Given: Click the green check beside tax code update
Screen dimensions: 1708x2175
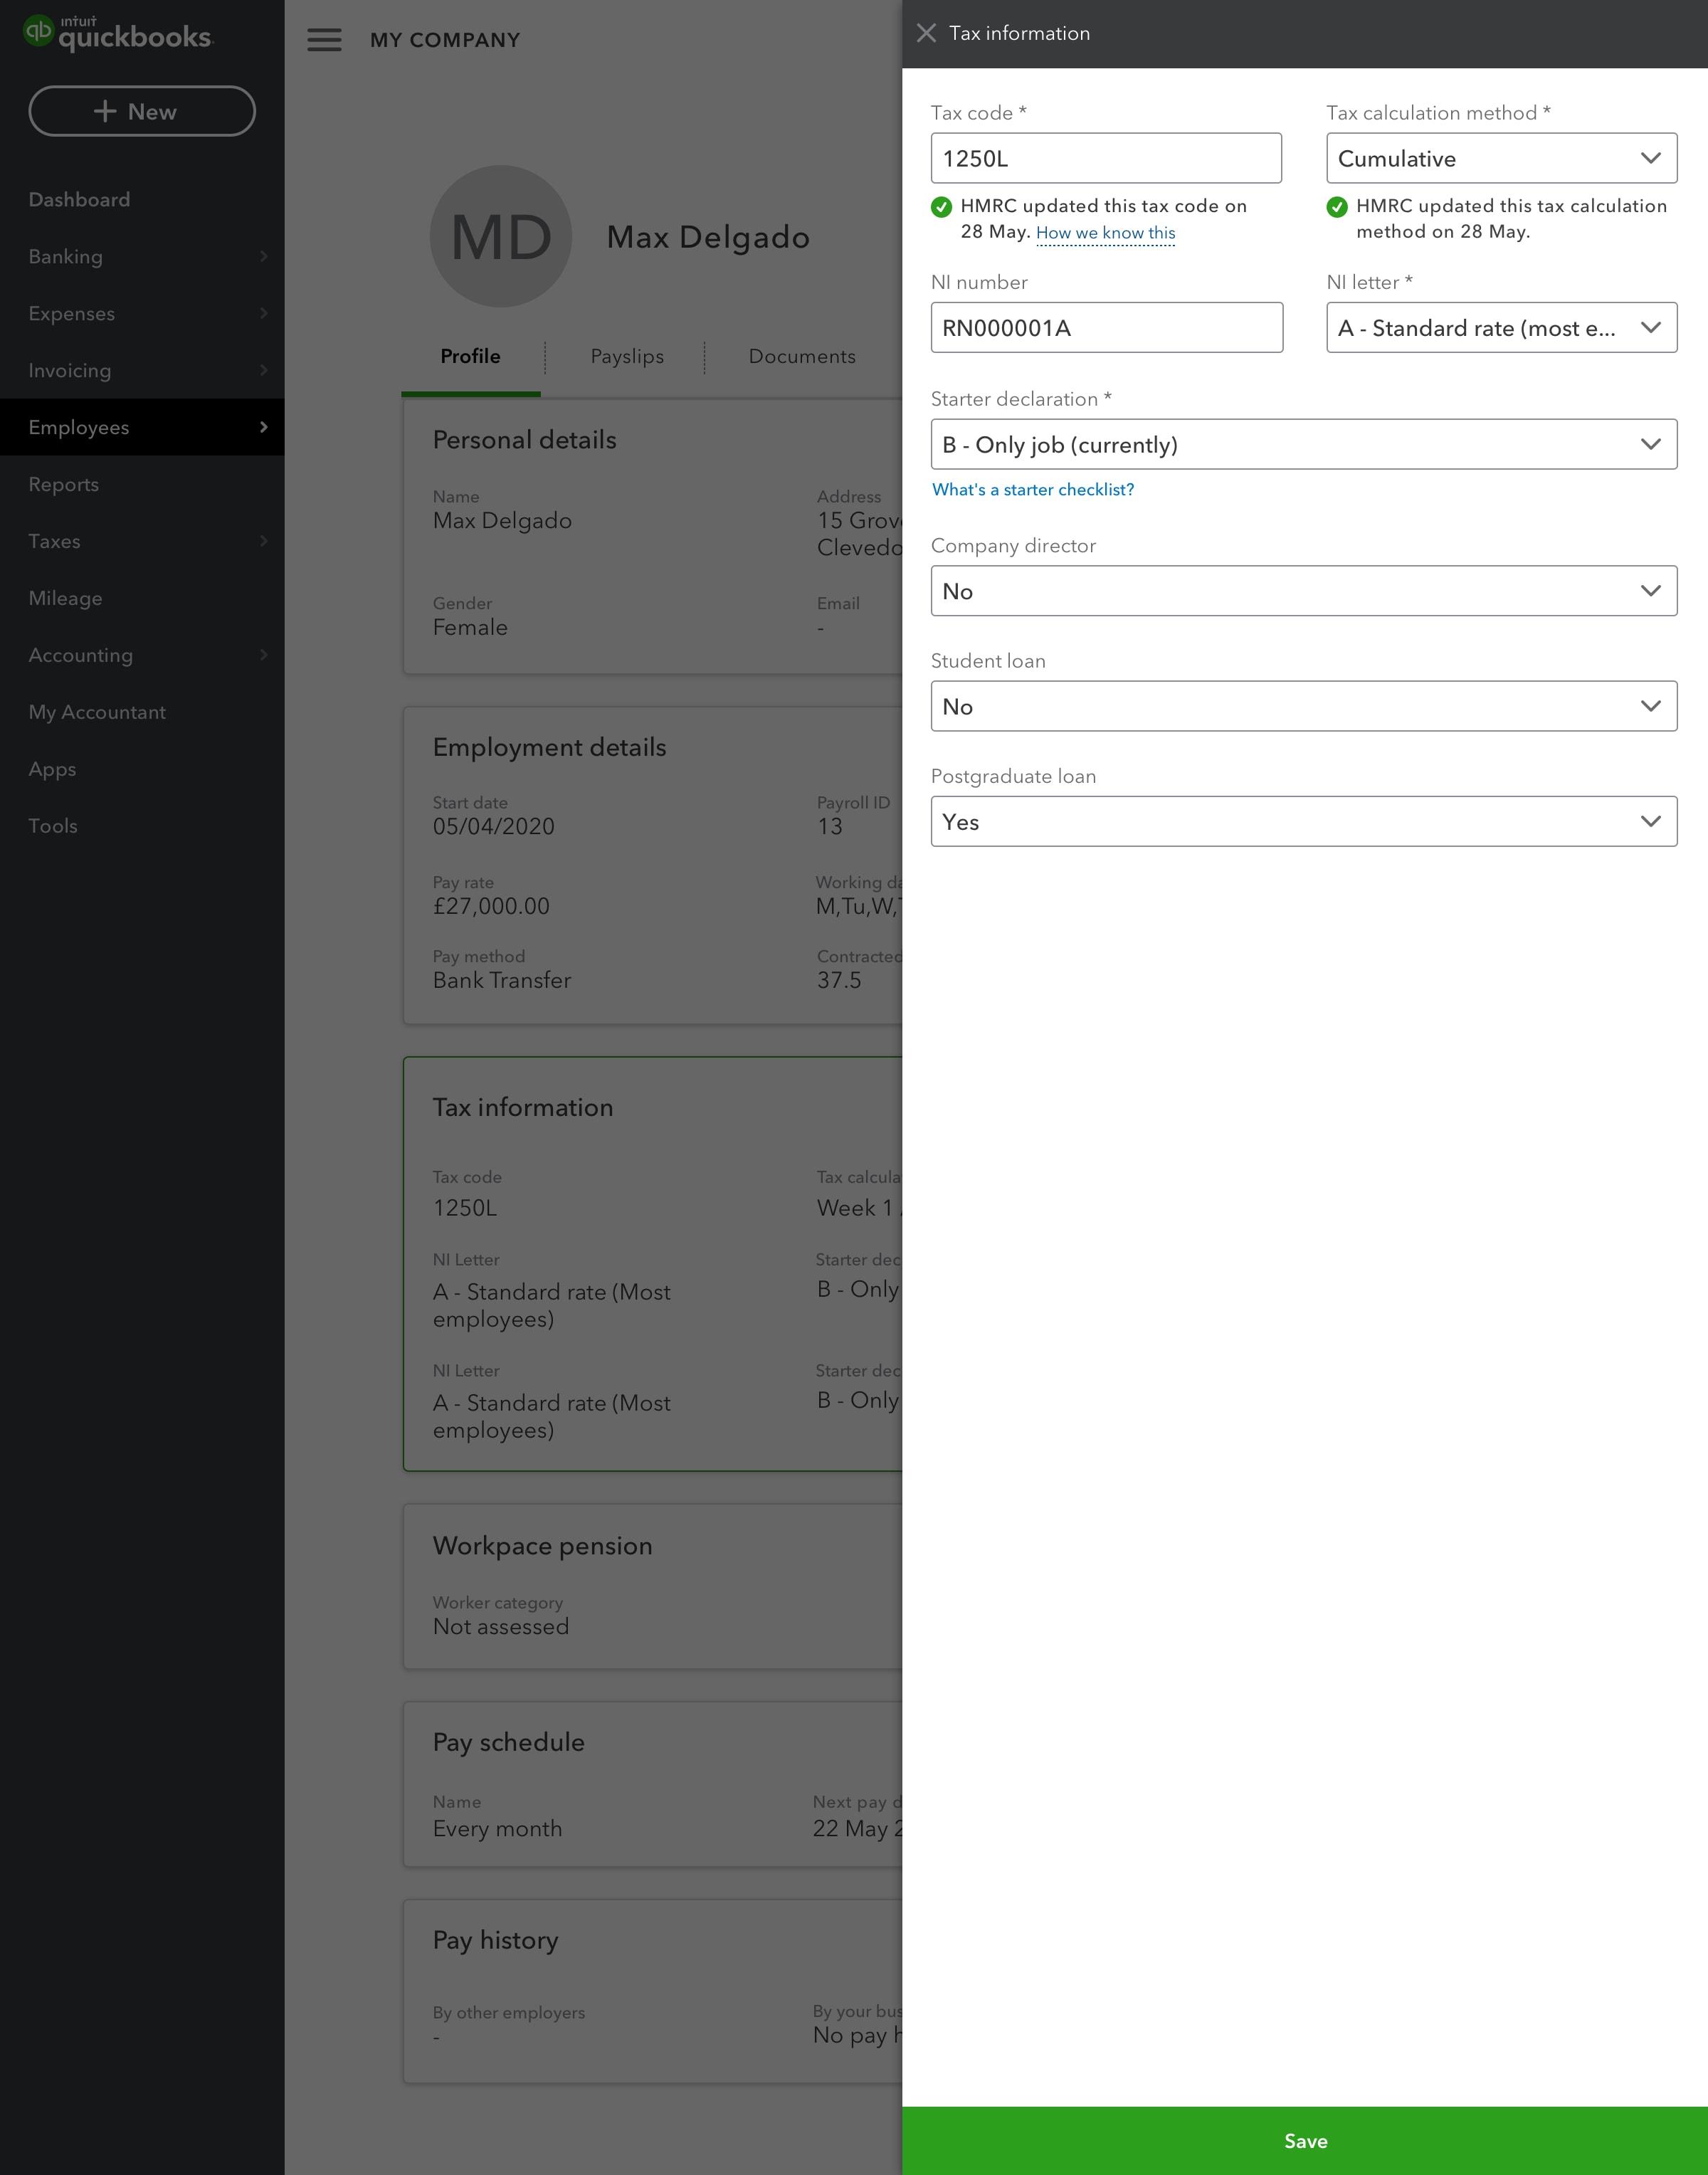Looking at the screenshot, I should pos(941,207).
